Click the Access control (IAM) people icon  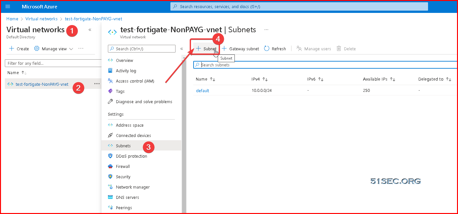(x=110, y=81)
